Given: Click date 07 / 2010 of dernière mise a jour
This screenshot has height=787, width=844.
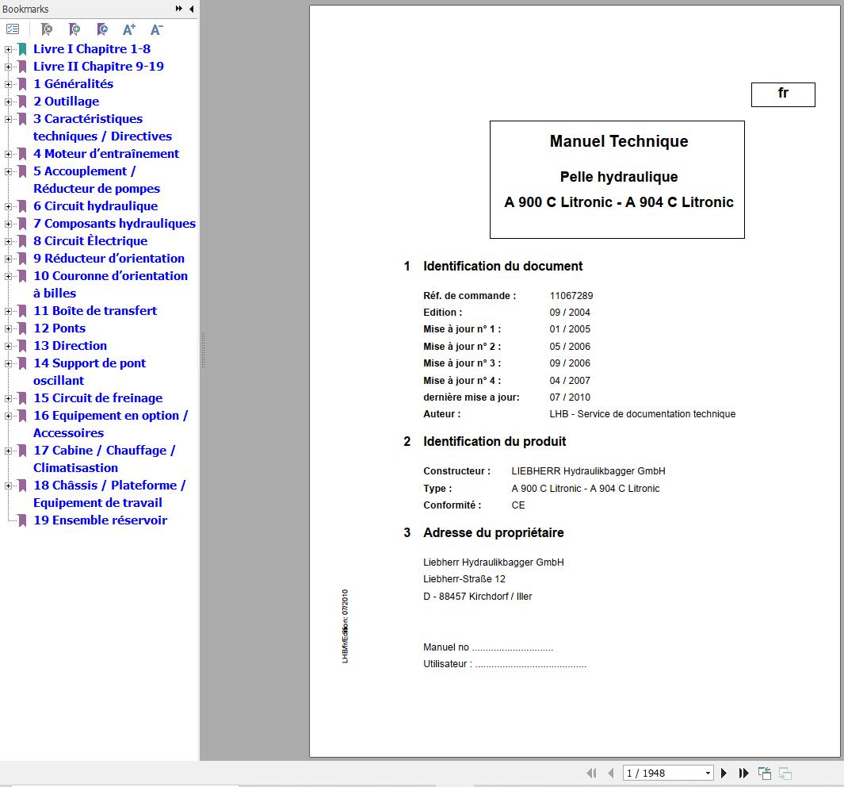Looking at the screenshot, I should click(x=570, y=397).
